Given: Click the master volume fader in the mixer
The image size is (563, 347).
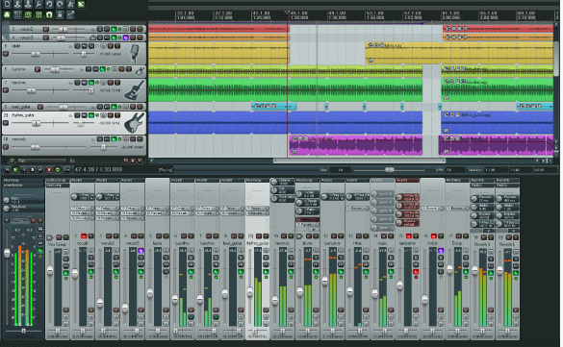Looking at the screenshot, I should tap(7, 253).
